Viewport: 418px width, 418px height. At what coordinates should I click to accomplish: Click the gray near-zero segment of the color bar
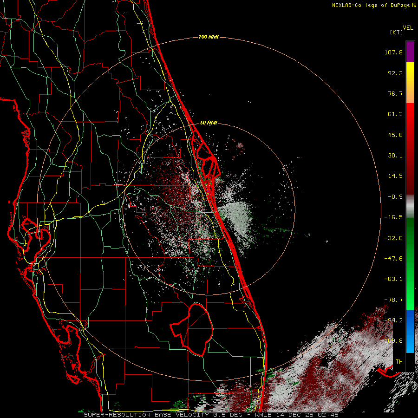tap(410, 207)
